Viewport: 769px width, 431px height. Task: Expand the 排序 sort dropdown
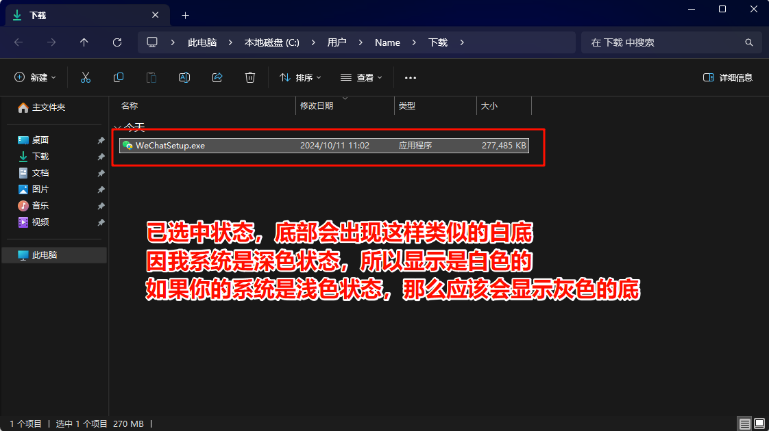300,78
